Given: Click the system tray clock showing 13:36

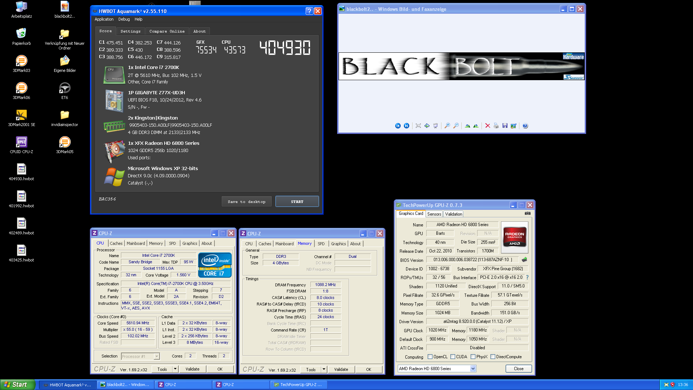Looking at the screenshot, I should pos(683,385).
